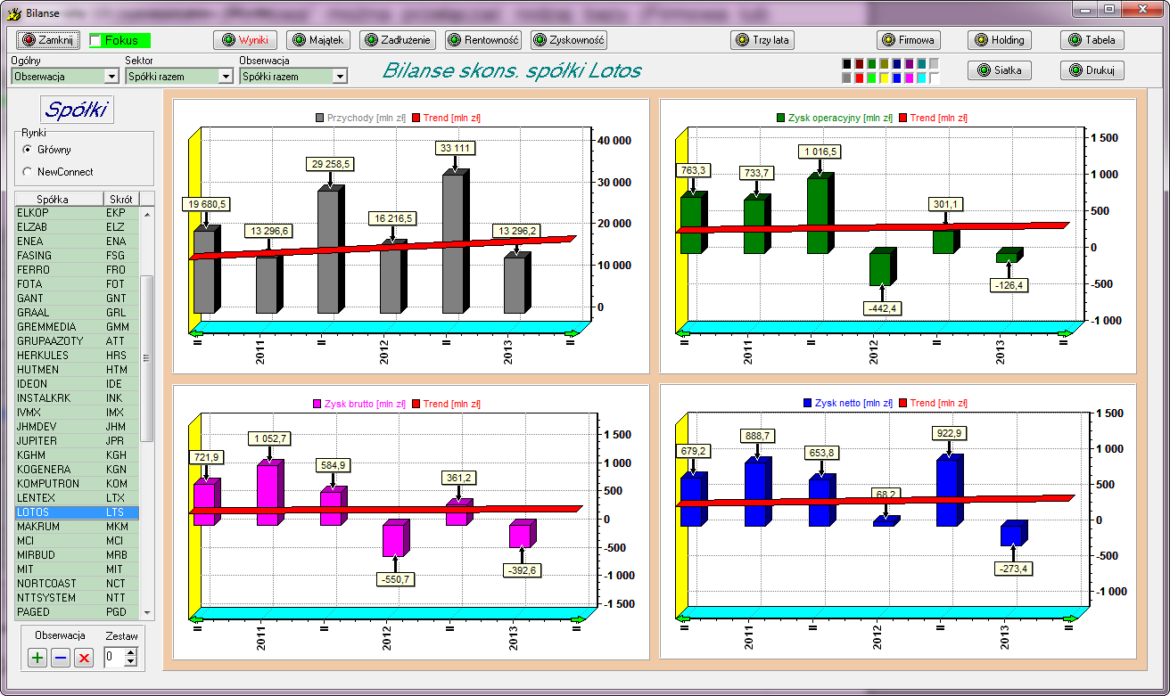Screen dimensions: 1170x696
Task: Click the blue Zysk netto legend marker
Action: tap(807, 403)
